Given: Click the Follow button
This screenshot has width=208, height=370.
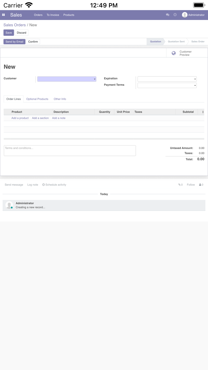Looking at the screenshot, I should [191, 185].
